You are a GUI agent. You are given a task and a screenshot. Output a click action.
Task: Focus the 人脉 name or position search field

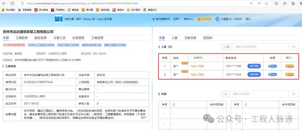coord(261,47)
